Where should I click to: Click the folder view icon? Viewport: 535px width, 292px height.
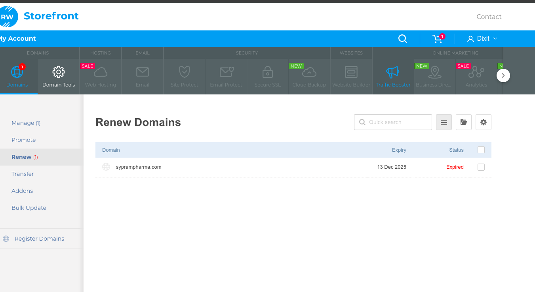464,122
